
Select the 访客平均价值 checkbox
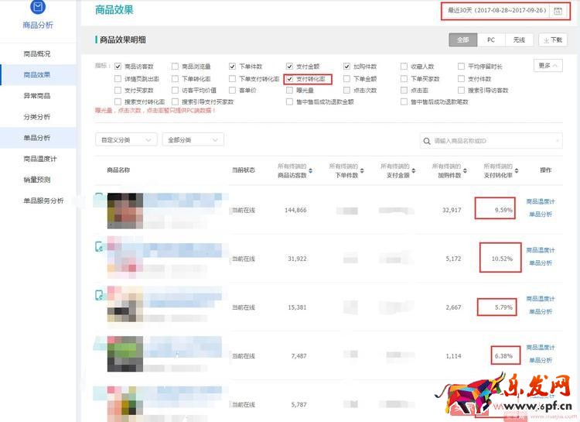175,90
